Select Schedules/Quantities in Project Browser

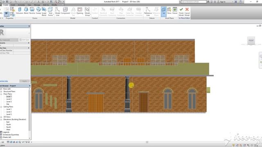11,135
